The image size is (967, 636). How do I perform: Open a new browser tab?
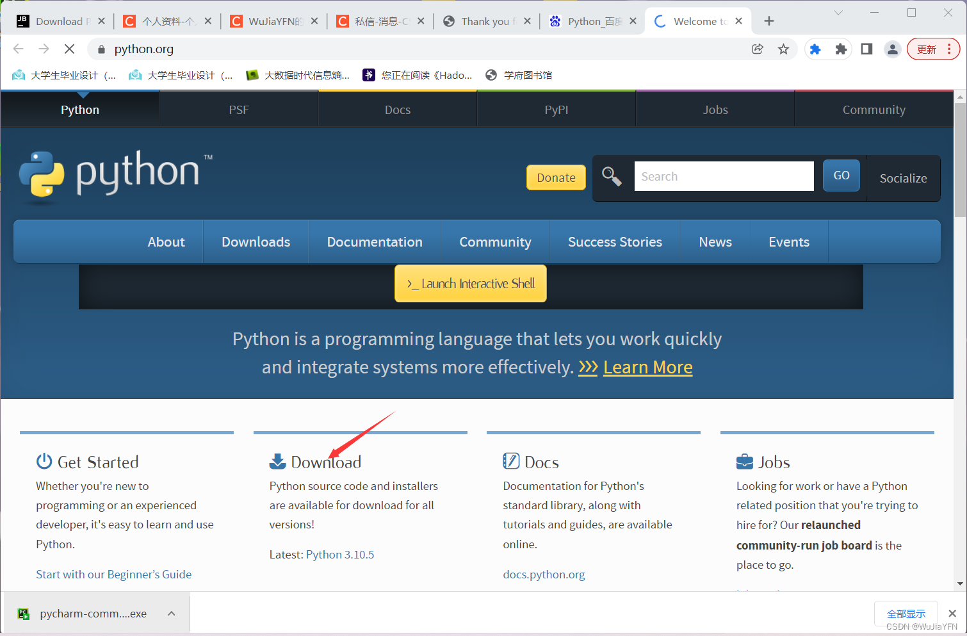[769, 21]
